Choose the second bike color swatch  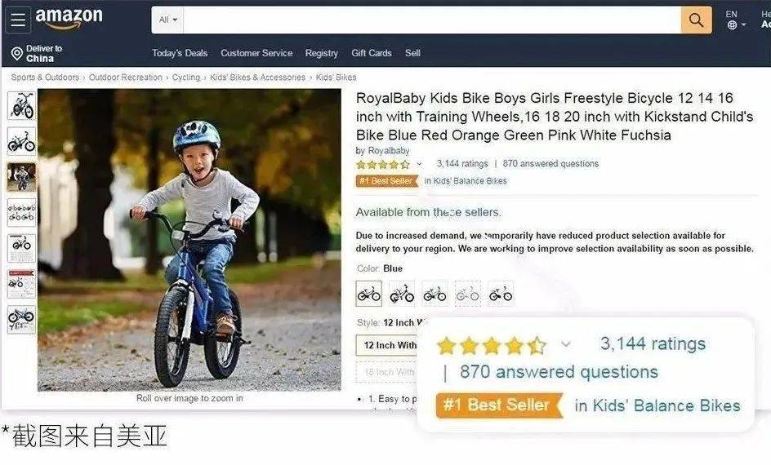point(402,294)
